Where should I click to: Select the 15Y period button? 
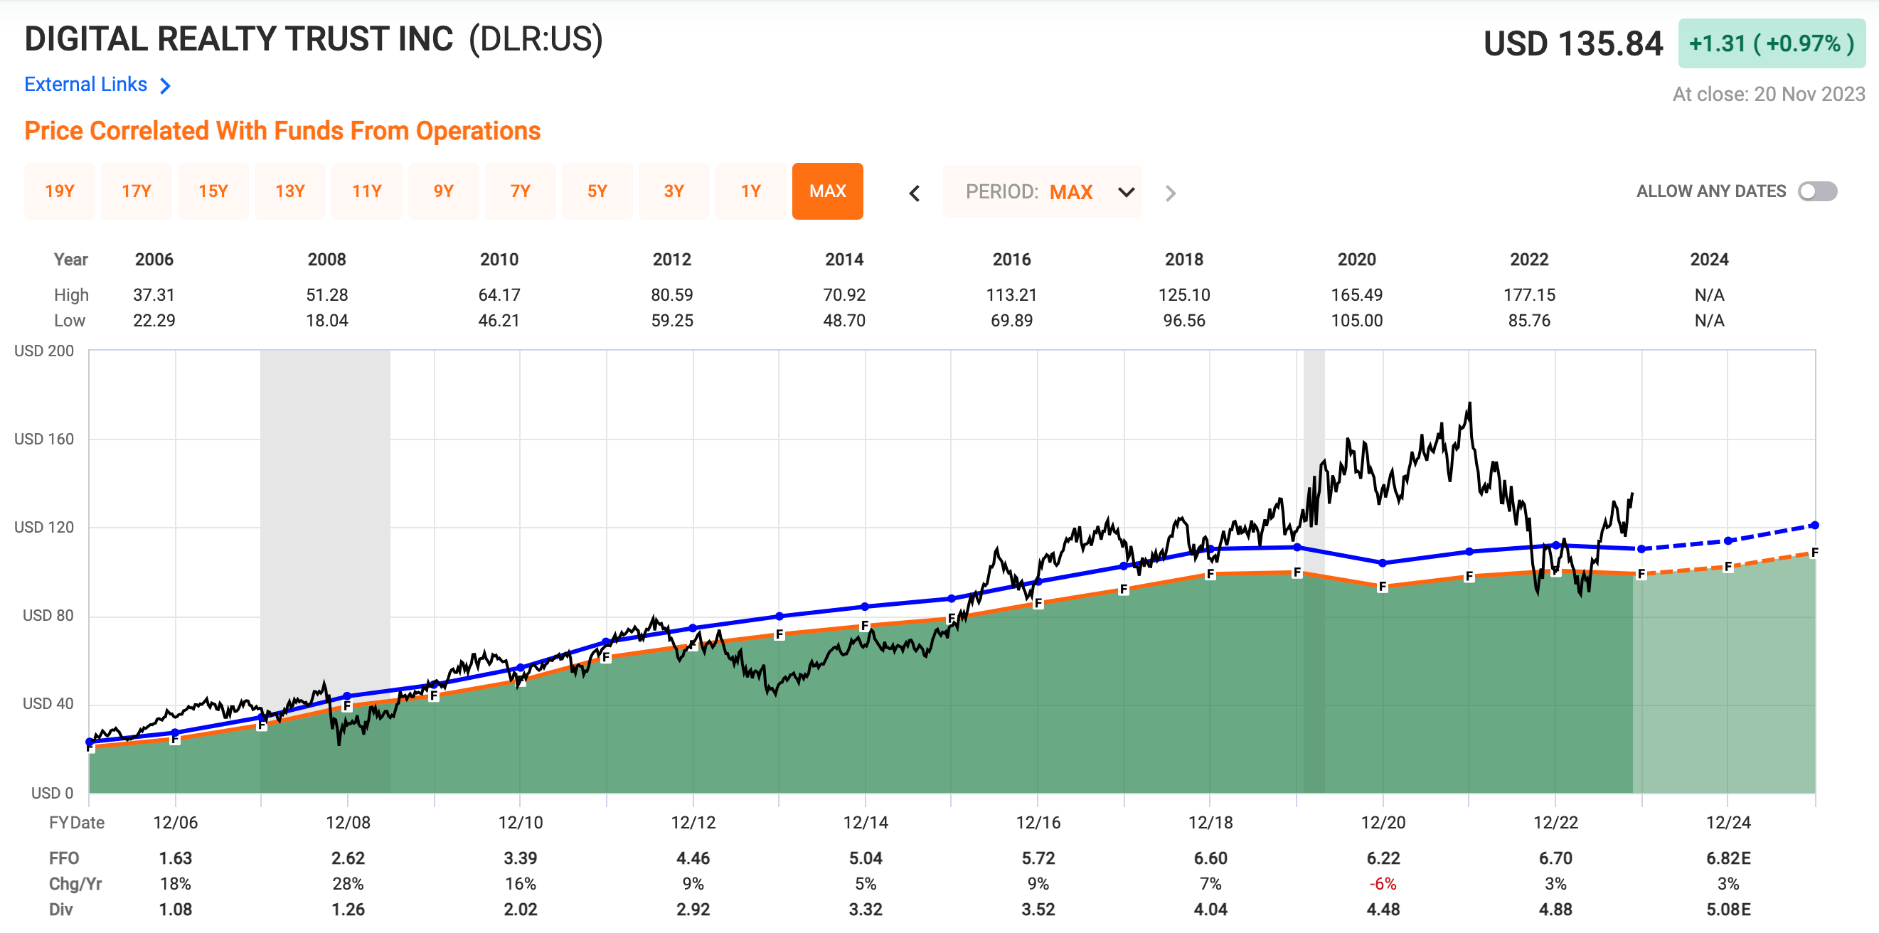coord(213,191)
